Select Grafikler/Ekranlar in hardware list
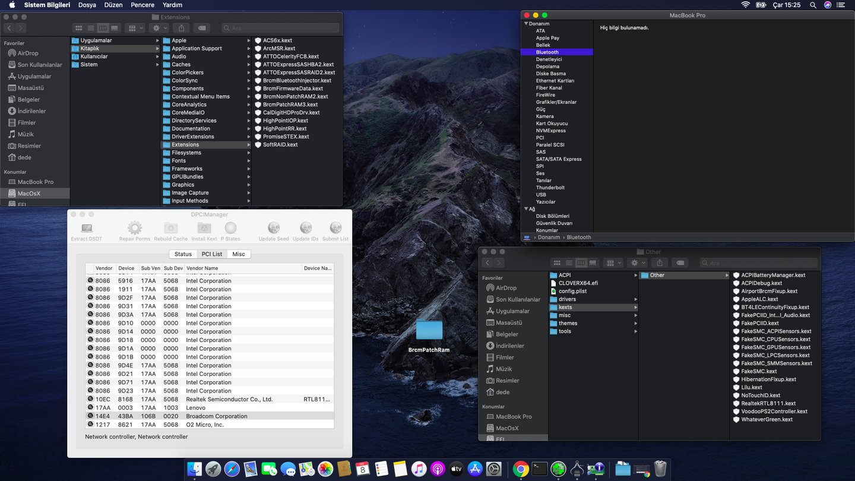855x481 pixels. pos(556,102)
